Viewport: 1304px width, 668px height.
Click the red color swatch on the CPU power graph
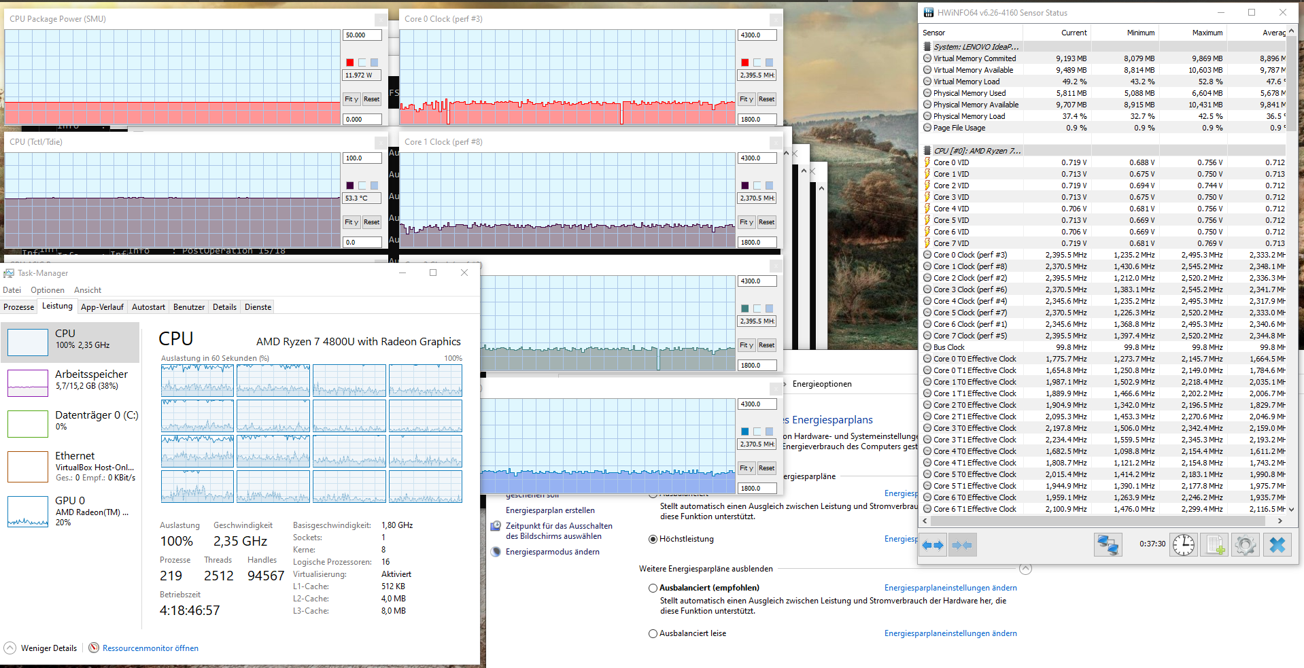pyautogui.click(x=349, y=62)
